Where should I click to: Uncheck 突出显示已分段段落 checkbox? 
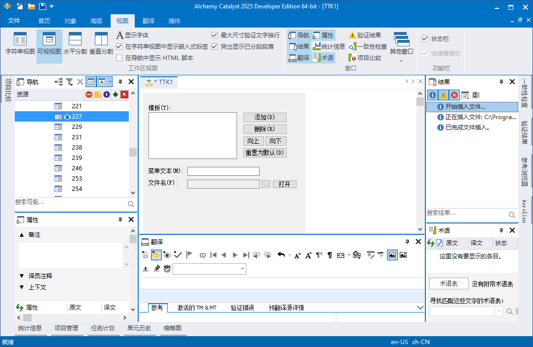214,47
